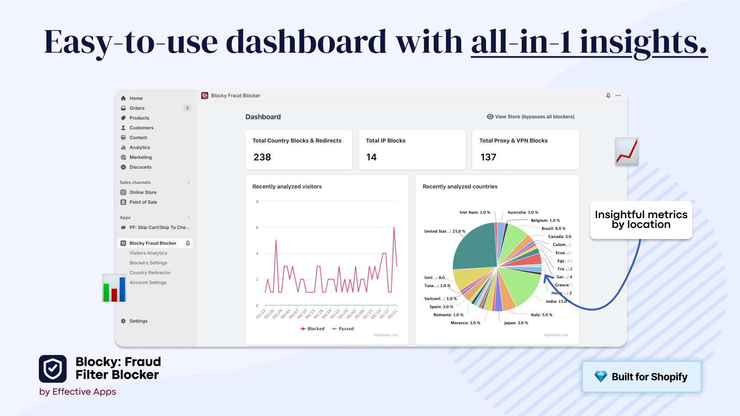
Task: Click the Total Country Blocks & Redirects card
Action: pos(299,150)
